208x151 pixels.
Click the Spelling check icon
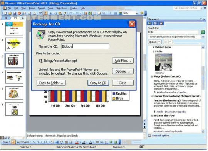40,13
